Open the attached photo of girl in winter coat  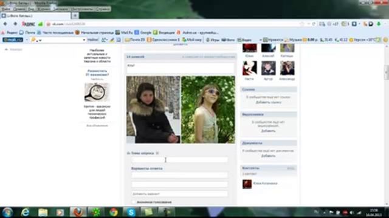tap(153, 110)
